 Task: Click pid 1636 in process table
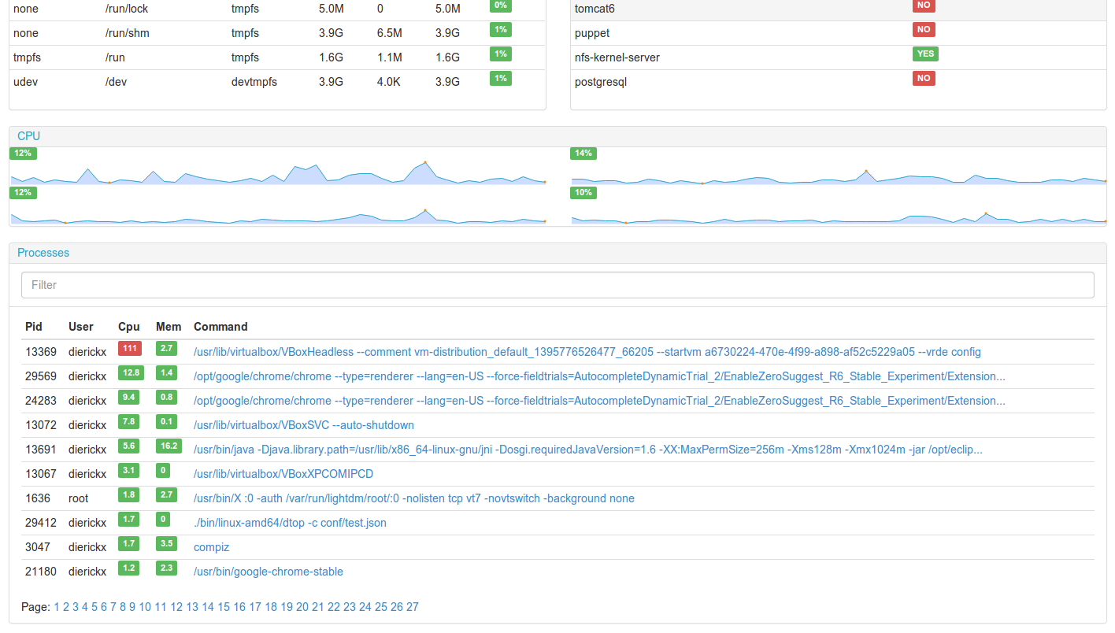[x=38, y=498]
